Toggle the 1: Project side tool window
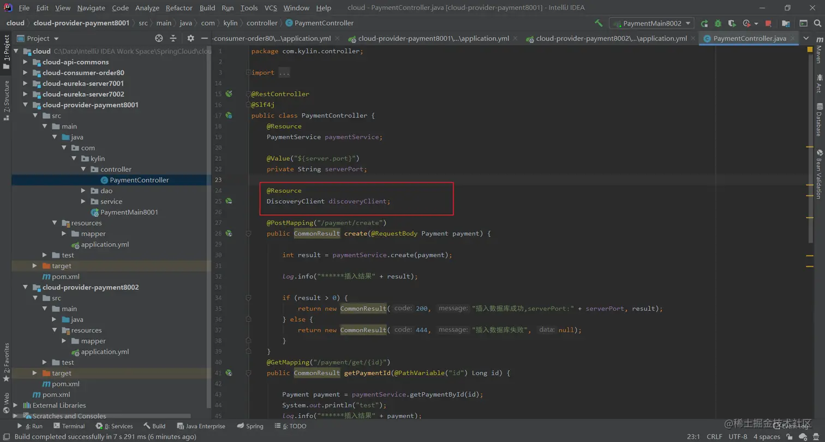825x442 pixels. tap(6, 52)
